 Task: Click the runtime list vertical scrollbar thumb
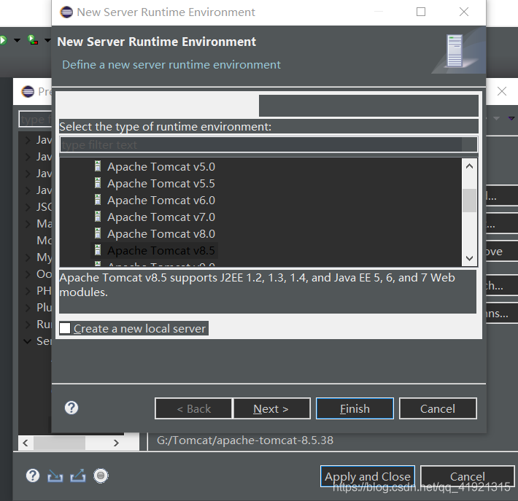pos(469,201)
